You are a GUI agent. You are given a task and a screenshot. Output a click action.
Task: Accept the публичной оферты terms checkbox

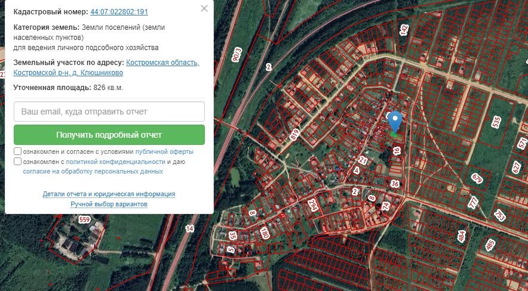coord(18,151)
